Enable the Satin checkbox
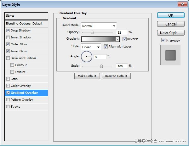The height and width of the screenshot is (146, 189). [x=8, y=79]
